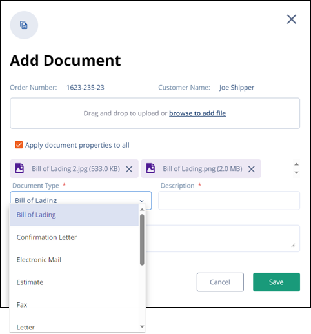Click the dropdown list scrollbar thumb
The width and height of the screenshot is (311, 334).
142,240
